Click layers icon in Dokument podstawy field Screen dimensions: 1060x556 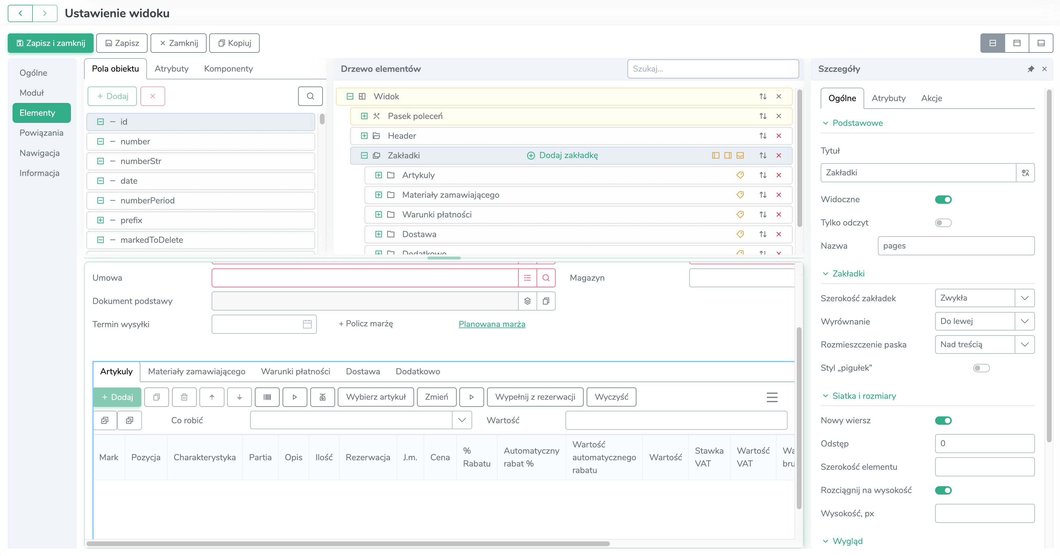528,301
